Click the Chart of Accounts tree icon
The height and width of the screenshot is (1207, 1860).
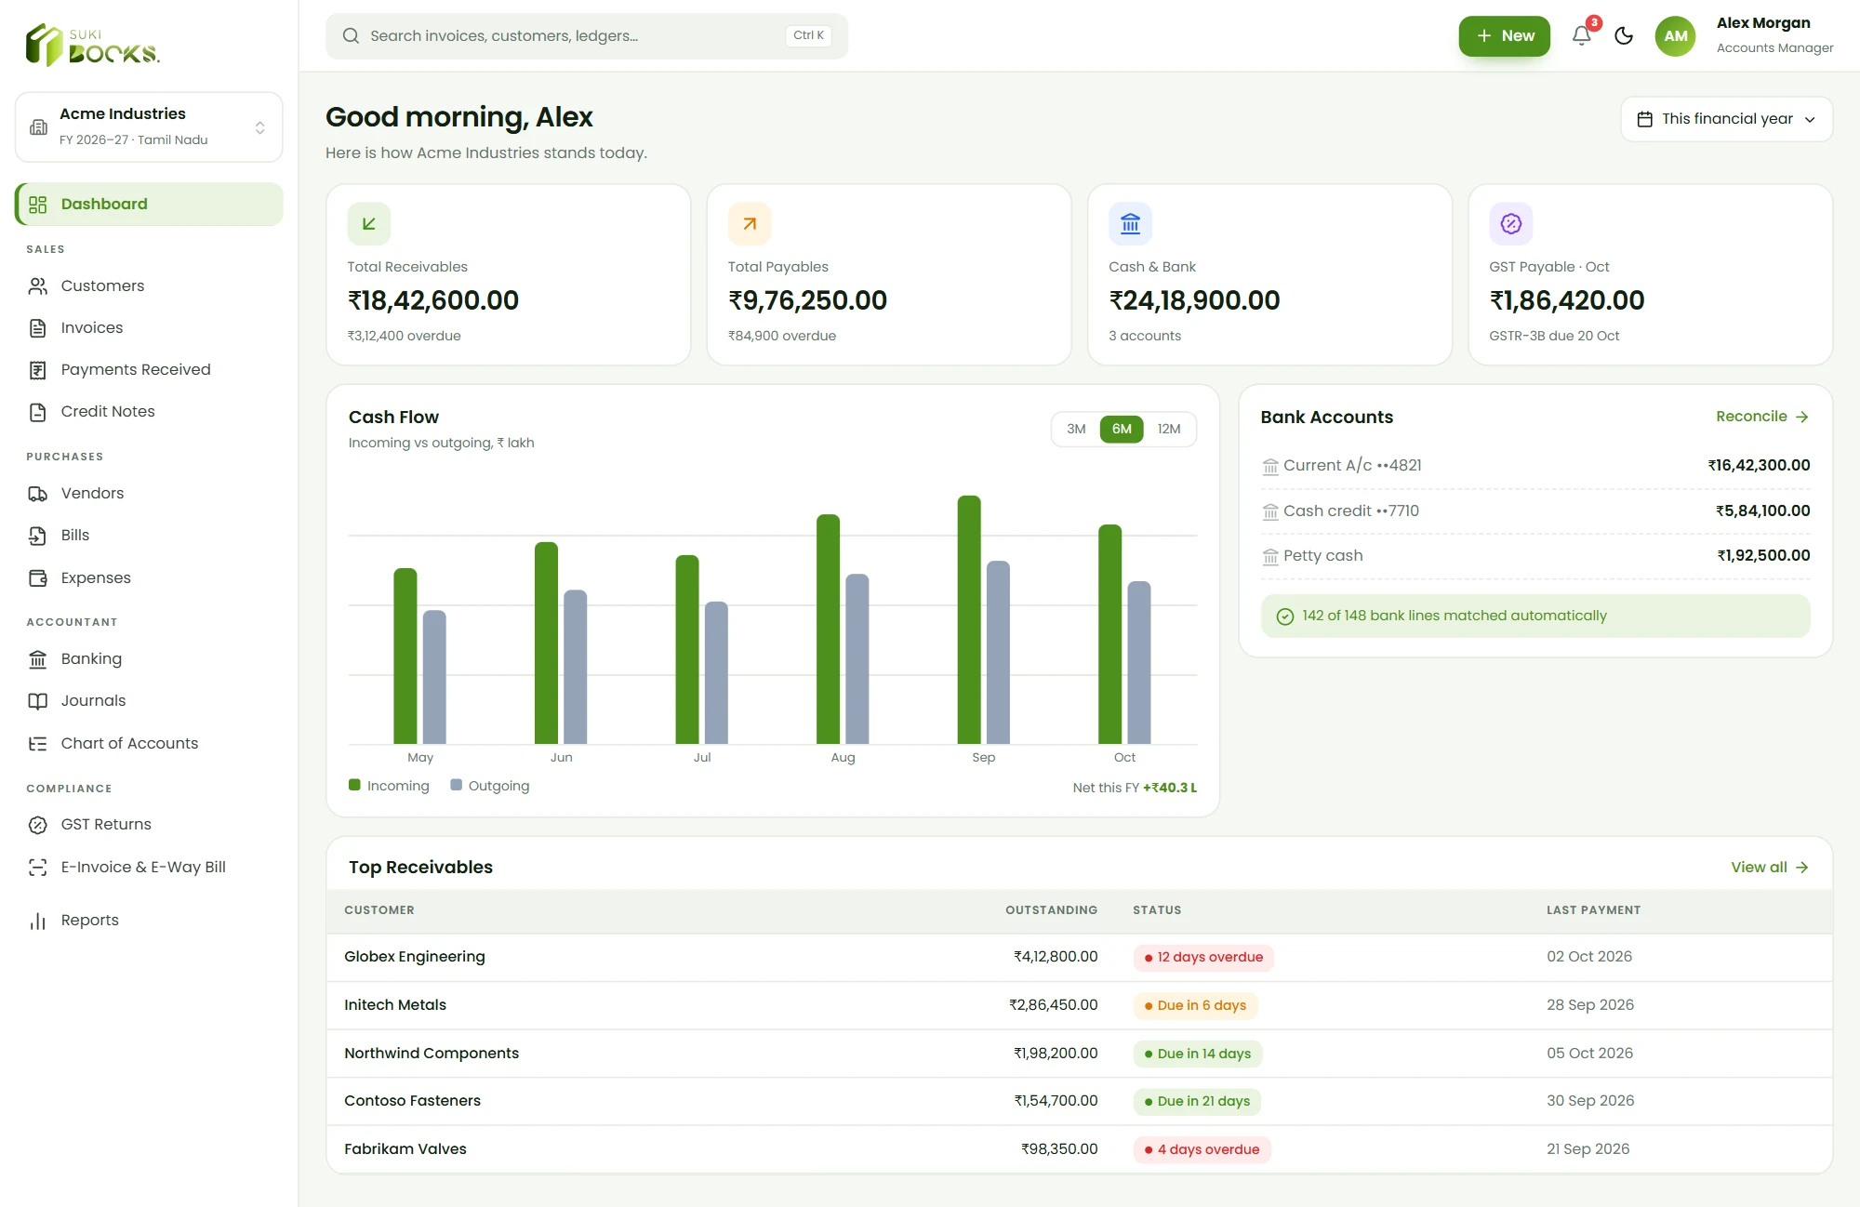point(37,744)
